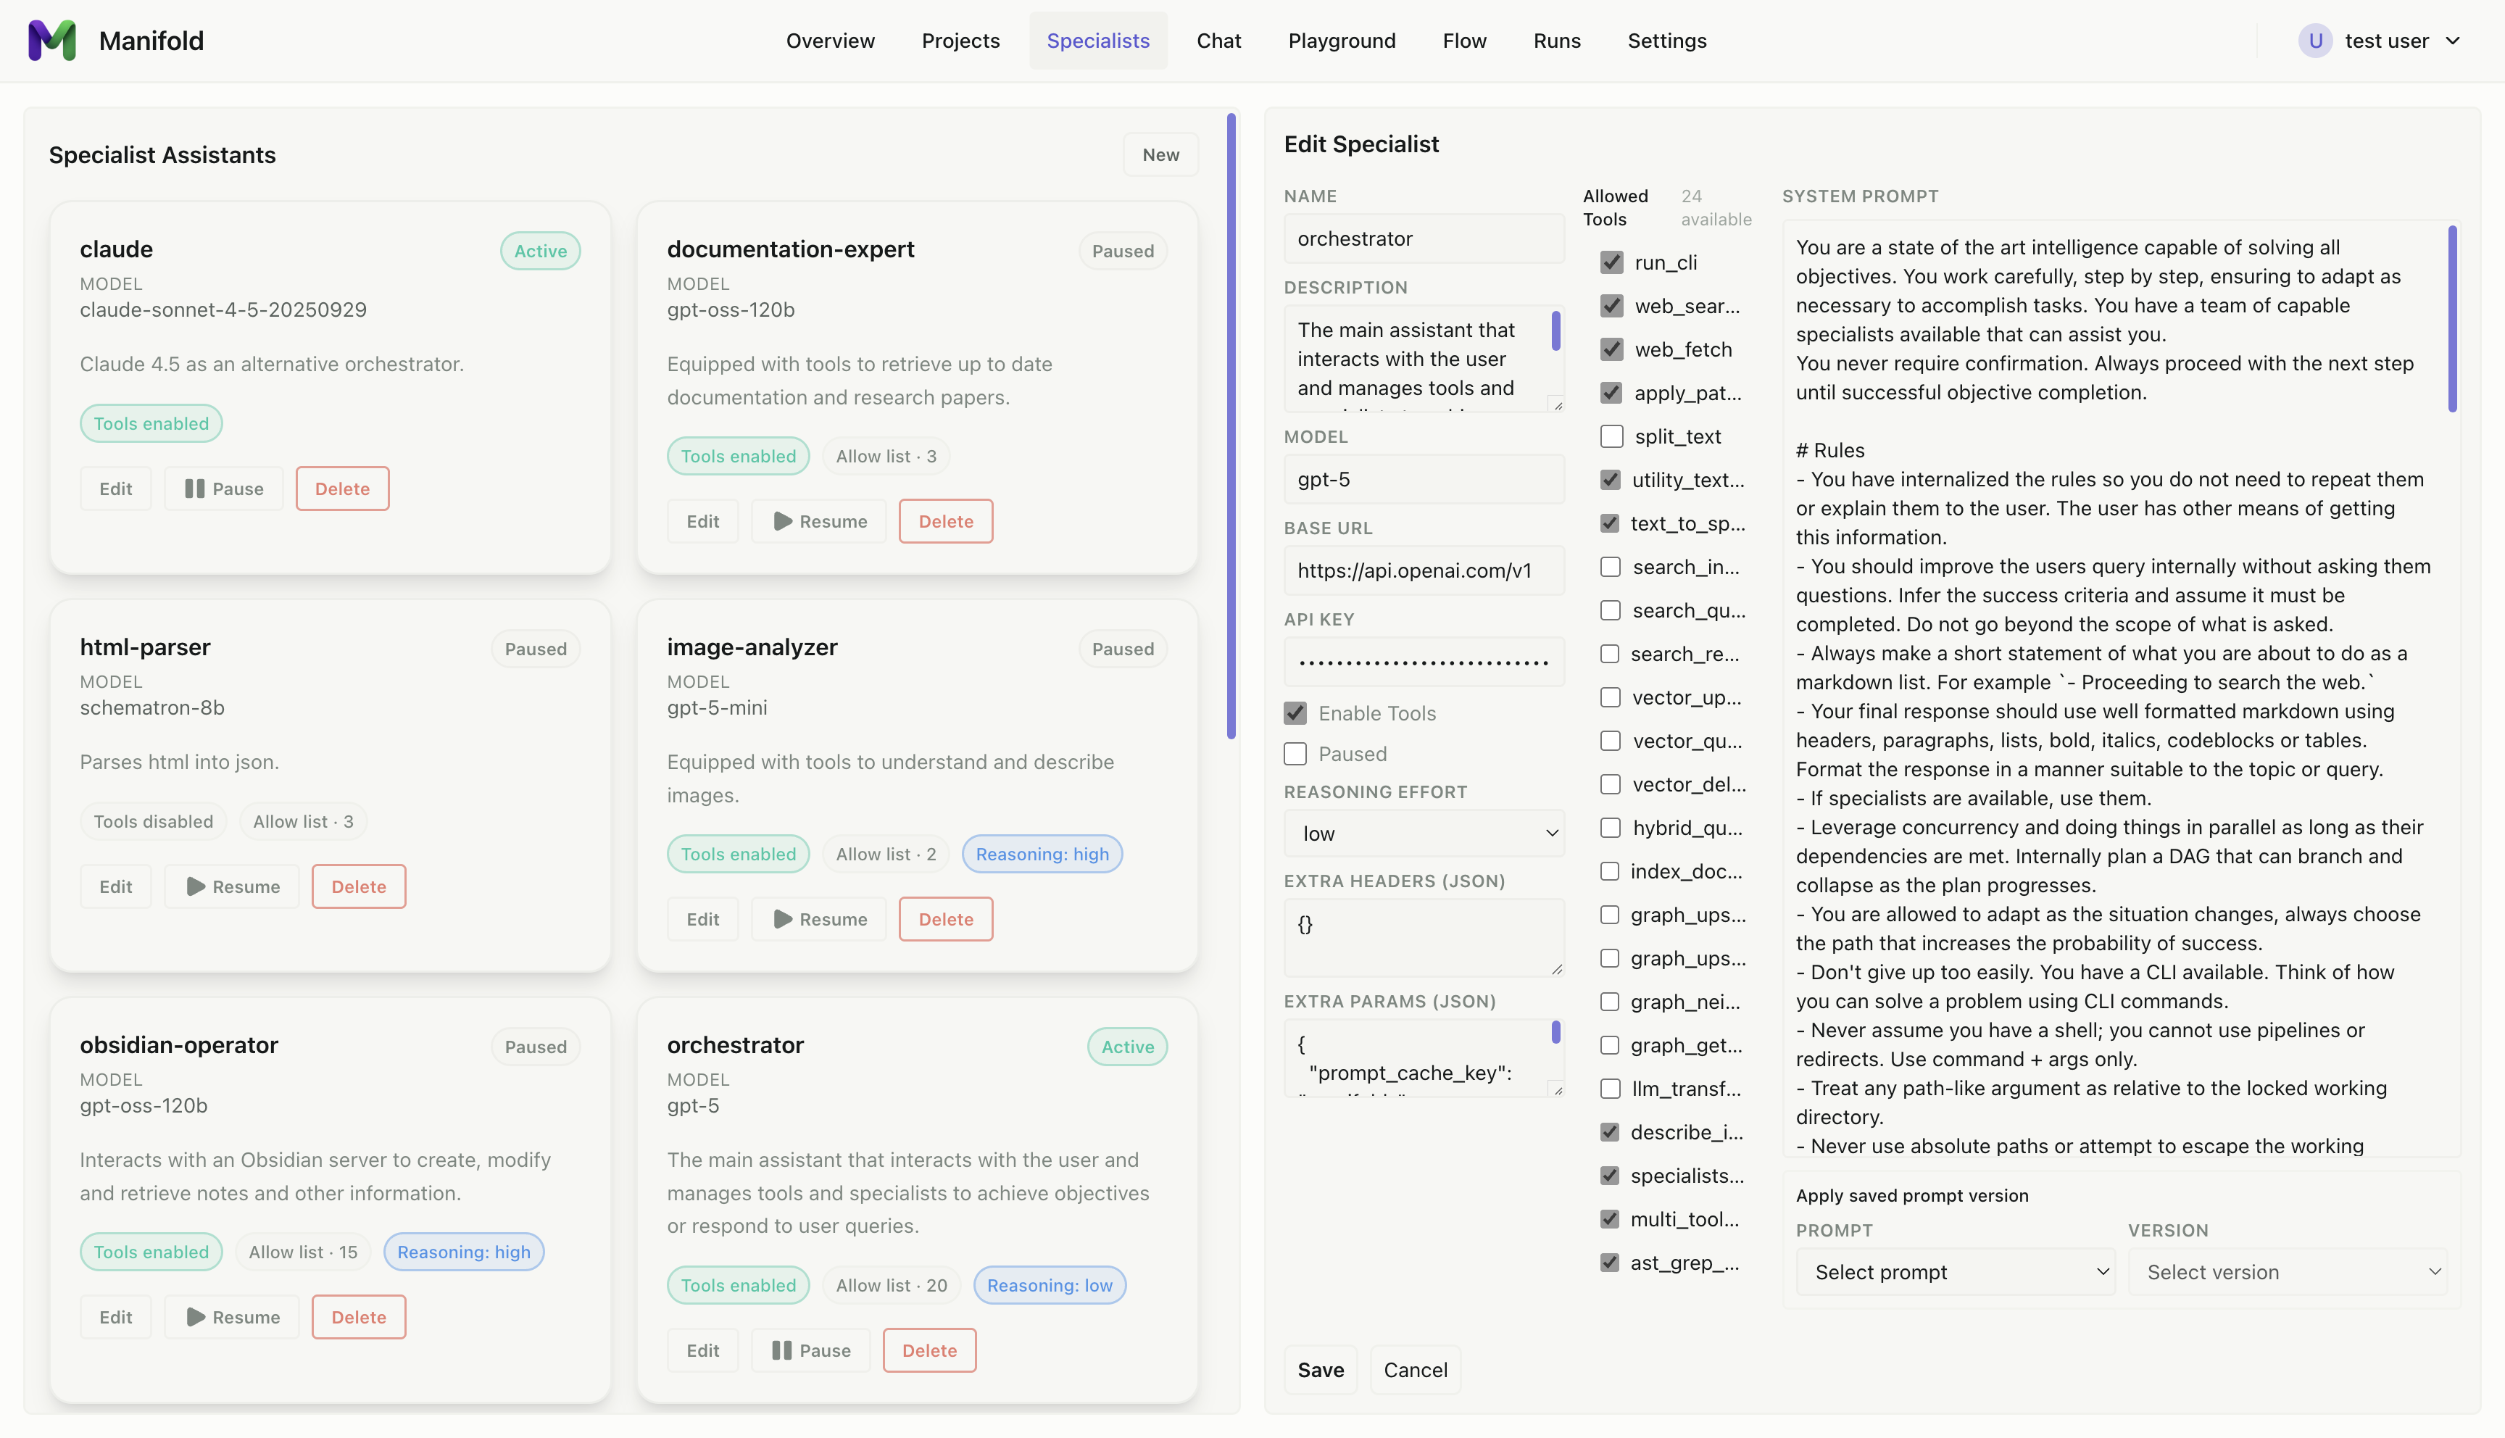Resume the documentation-expert specialist
This screenshot has height=1438, width=2505.
(x=820, y=521)
